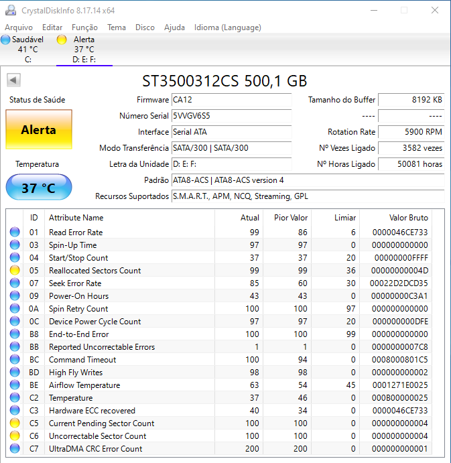Click the blue orb on Saudável drive tab
The width and height of the screenshot is (451, 463).
(x=5, y=40)
